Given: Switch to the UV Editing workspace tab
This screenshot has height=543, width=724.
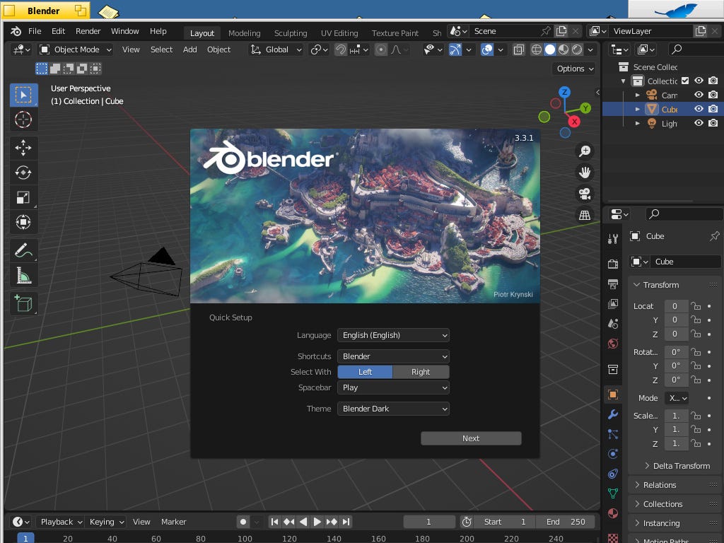Looking at the screenshot, I should click(339, 33).
